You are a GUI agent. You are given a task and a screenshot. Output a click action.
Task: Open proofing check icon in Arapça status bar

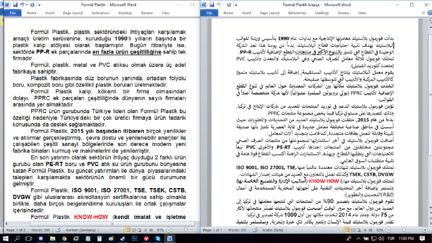coord(255,230)
